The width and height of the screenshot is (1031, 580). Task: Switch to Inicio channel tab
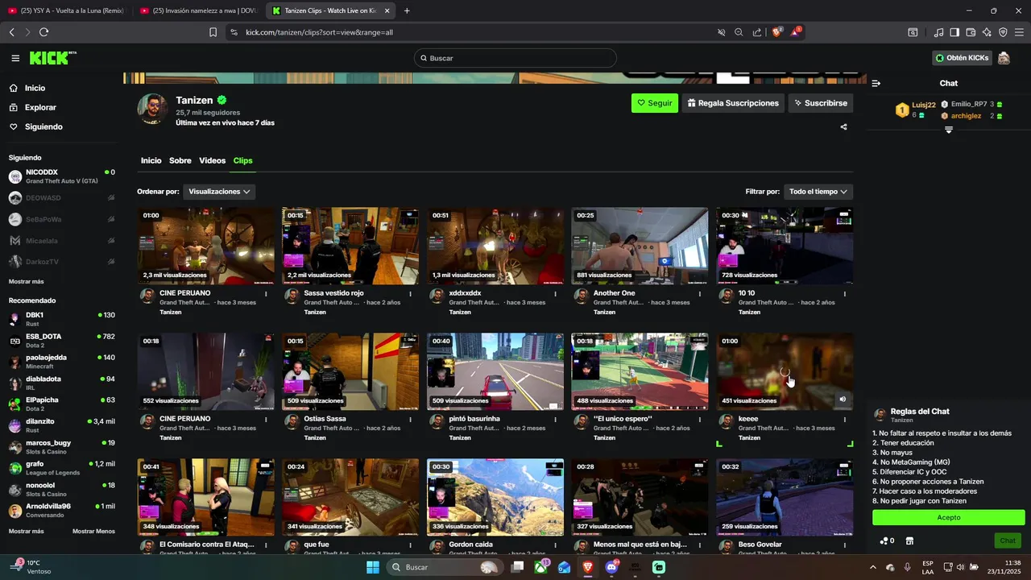pyautogui.click(x=151, y=160)
